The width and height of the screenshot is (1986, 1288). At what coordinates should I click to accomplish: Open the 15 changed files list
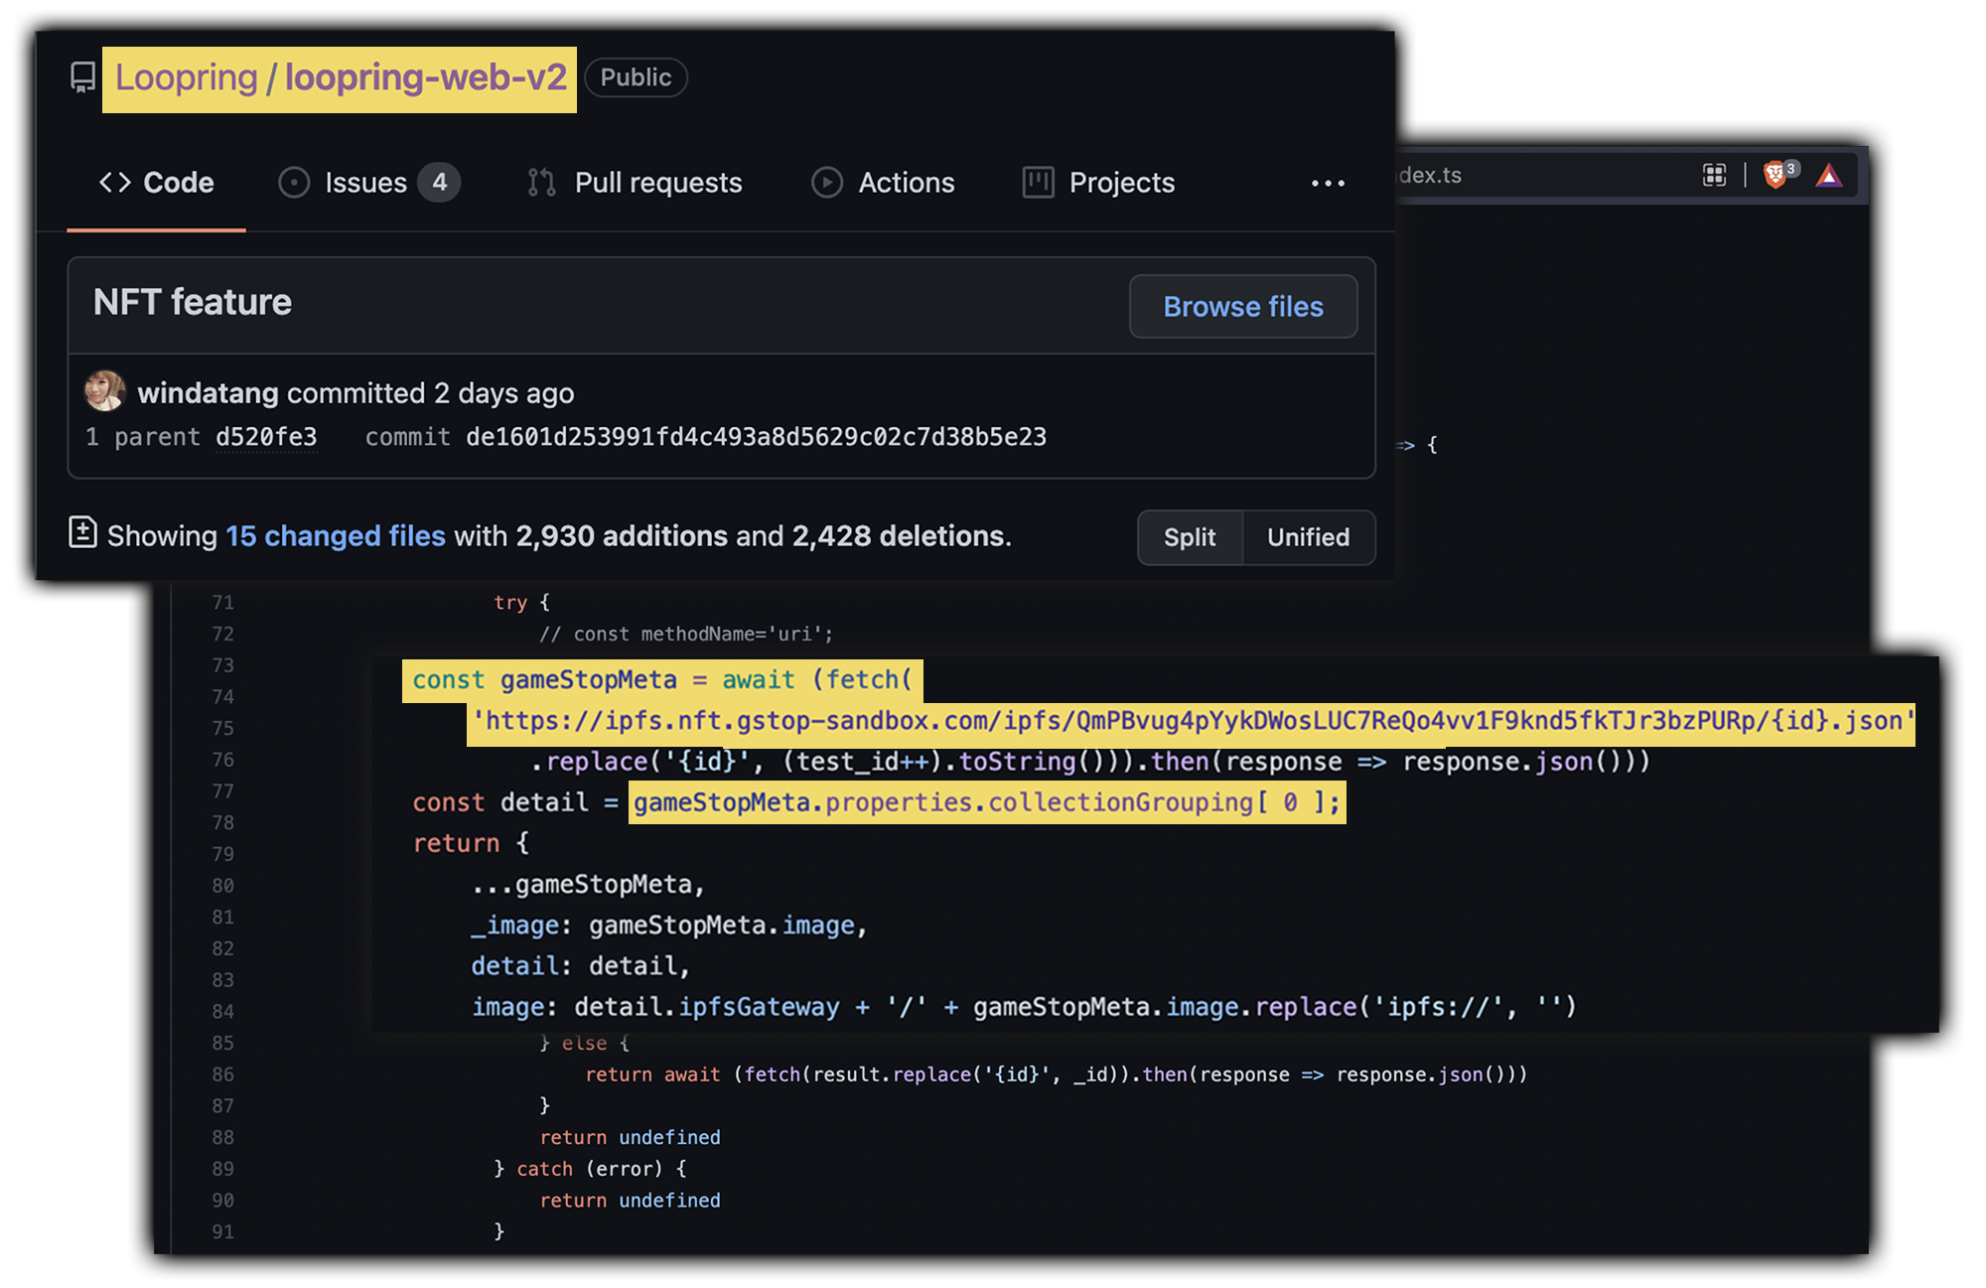click(x=335, y=536)
